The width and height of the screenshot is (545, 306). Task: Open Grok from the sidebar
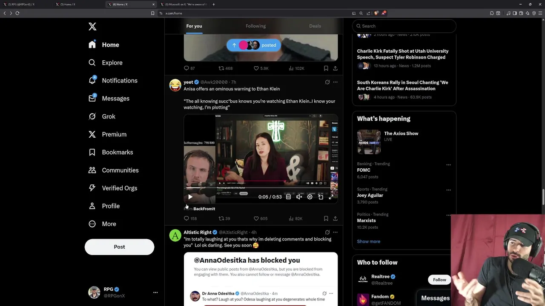[102, 116]
